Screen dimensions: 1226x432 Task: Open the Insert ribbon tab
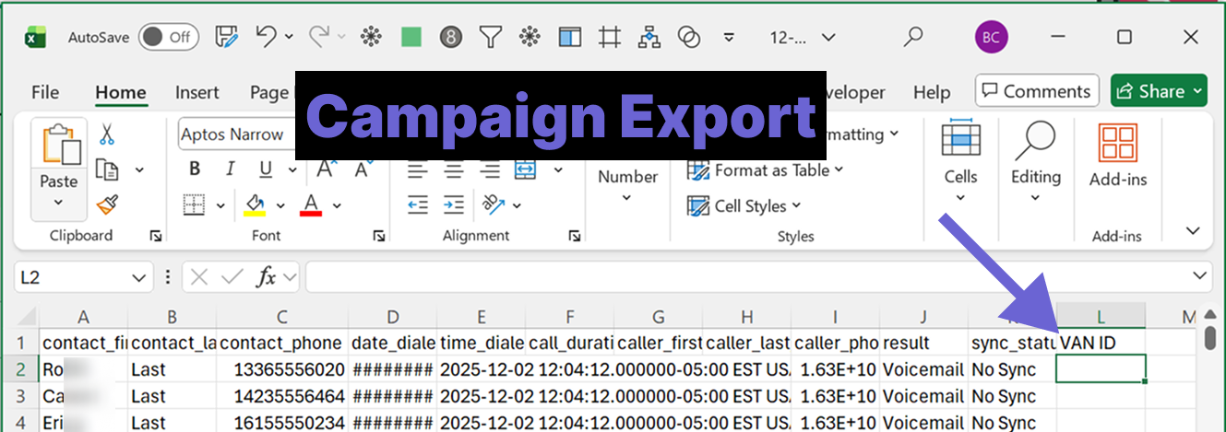coord(197,92)
